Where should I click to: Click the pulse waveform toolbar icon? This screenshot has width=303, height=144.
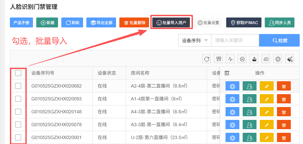coord(230,59)
